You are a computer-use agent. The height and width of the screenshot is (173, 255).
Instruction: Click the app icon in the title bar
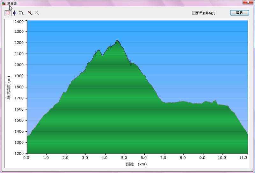(4, 3)
